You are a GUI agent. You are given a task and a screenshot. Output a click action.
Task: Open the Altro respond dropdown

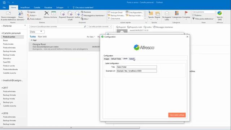85,19
